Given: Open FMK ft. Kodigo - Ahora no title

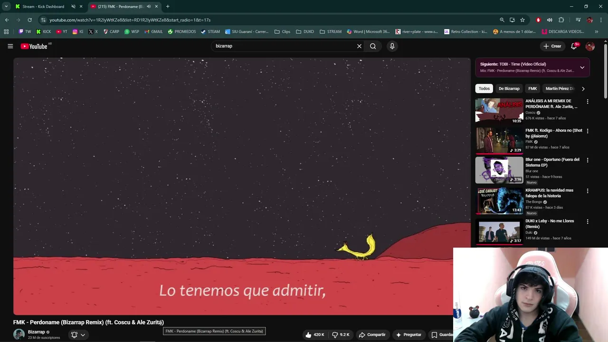Looking at the screenshot, I should point(554,133).
